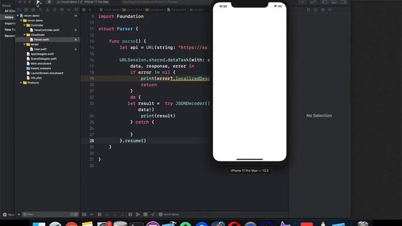Click iPhone 11 Pro Max — 13.3 label
This screenshot has width=402, height=226.
[249, 171]
